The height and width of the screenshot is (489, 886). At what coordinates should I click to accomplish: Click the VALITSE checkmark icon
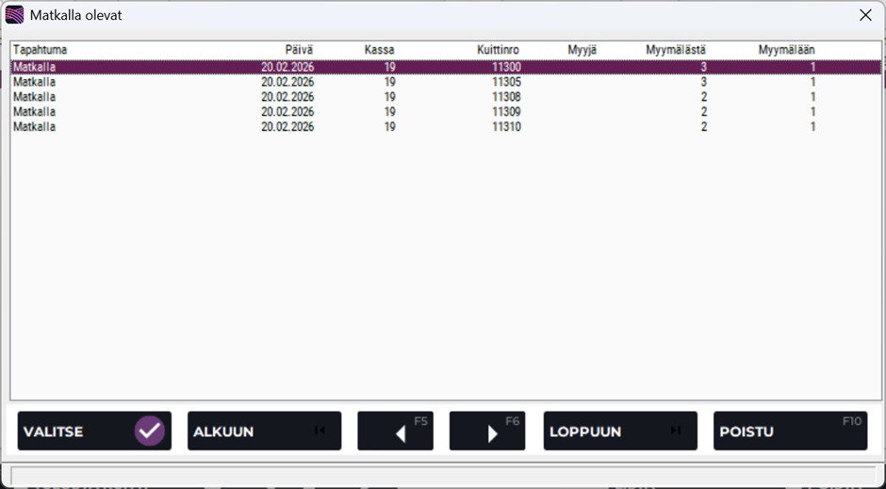[149, 432]
